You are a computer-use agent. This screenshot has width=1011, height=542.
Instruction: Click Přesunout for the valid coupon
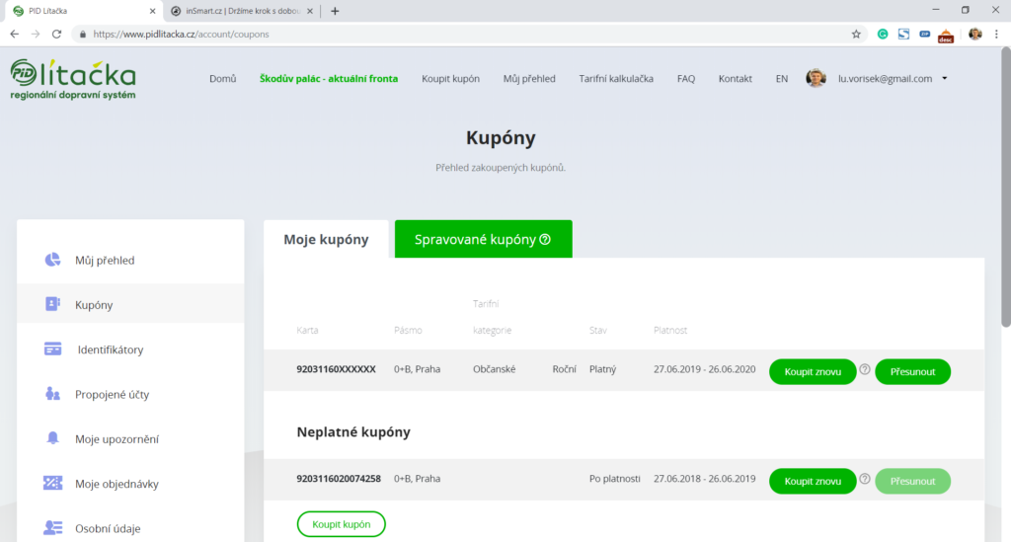pos(912,372)
